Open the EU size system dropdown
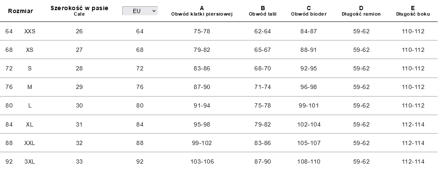Image resolution: width=438 pixels, height=172 pixels. pos(140,11)
